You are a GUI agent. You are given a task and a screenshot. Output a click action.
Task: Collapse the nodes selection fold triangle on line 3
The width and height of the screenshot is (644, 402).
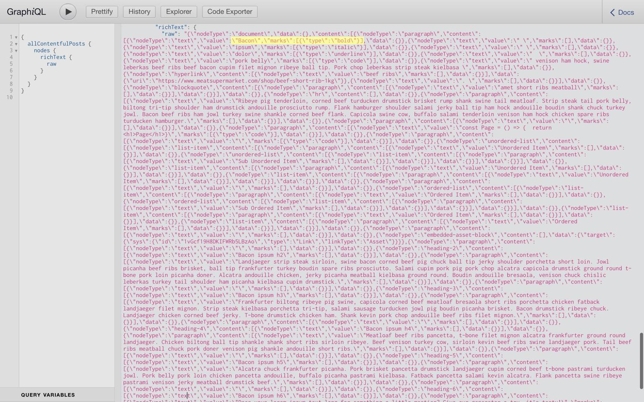[16, 50]
